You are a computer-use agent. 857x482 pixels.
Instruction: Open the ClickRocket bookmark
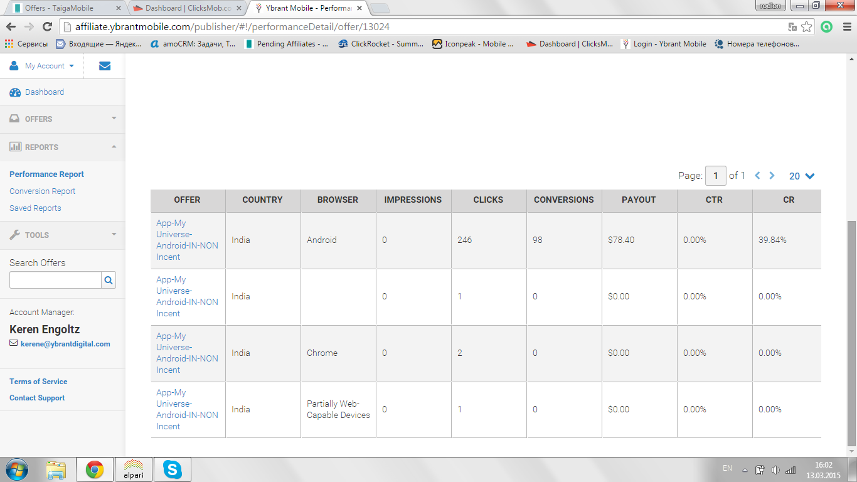pos(381,44)
